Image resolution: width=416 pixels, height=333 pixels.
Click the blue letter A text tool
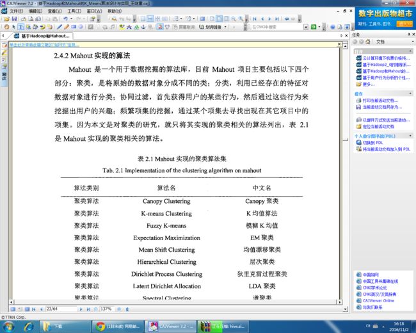click(x=129, y=27)
